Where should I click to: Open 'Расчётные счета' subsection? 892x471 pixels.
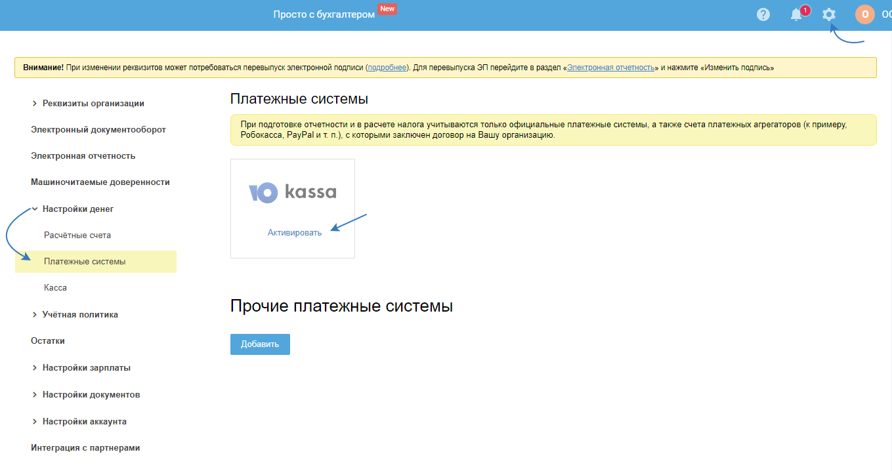click(x=77, y=235)
